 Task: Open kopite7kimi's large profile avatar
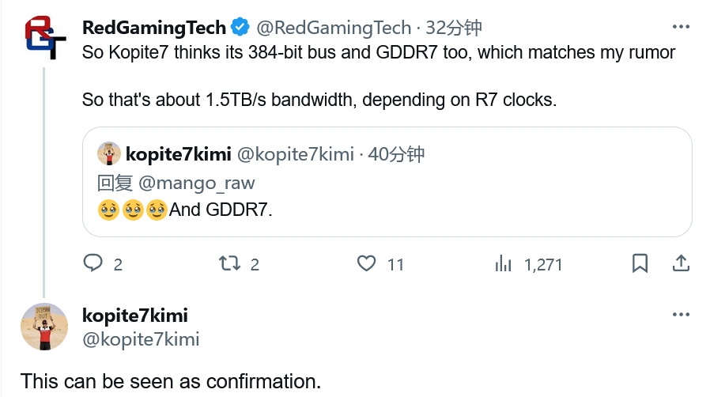point(43,327)
